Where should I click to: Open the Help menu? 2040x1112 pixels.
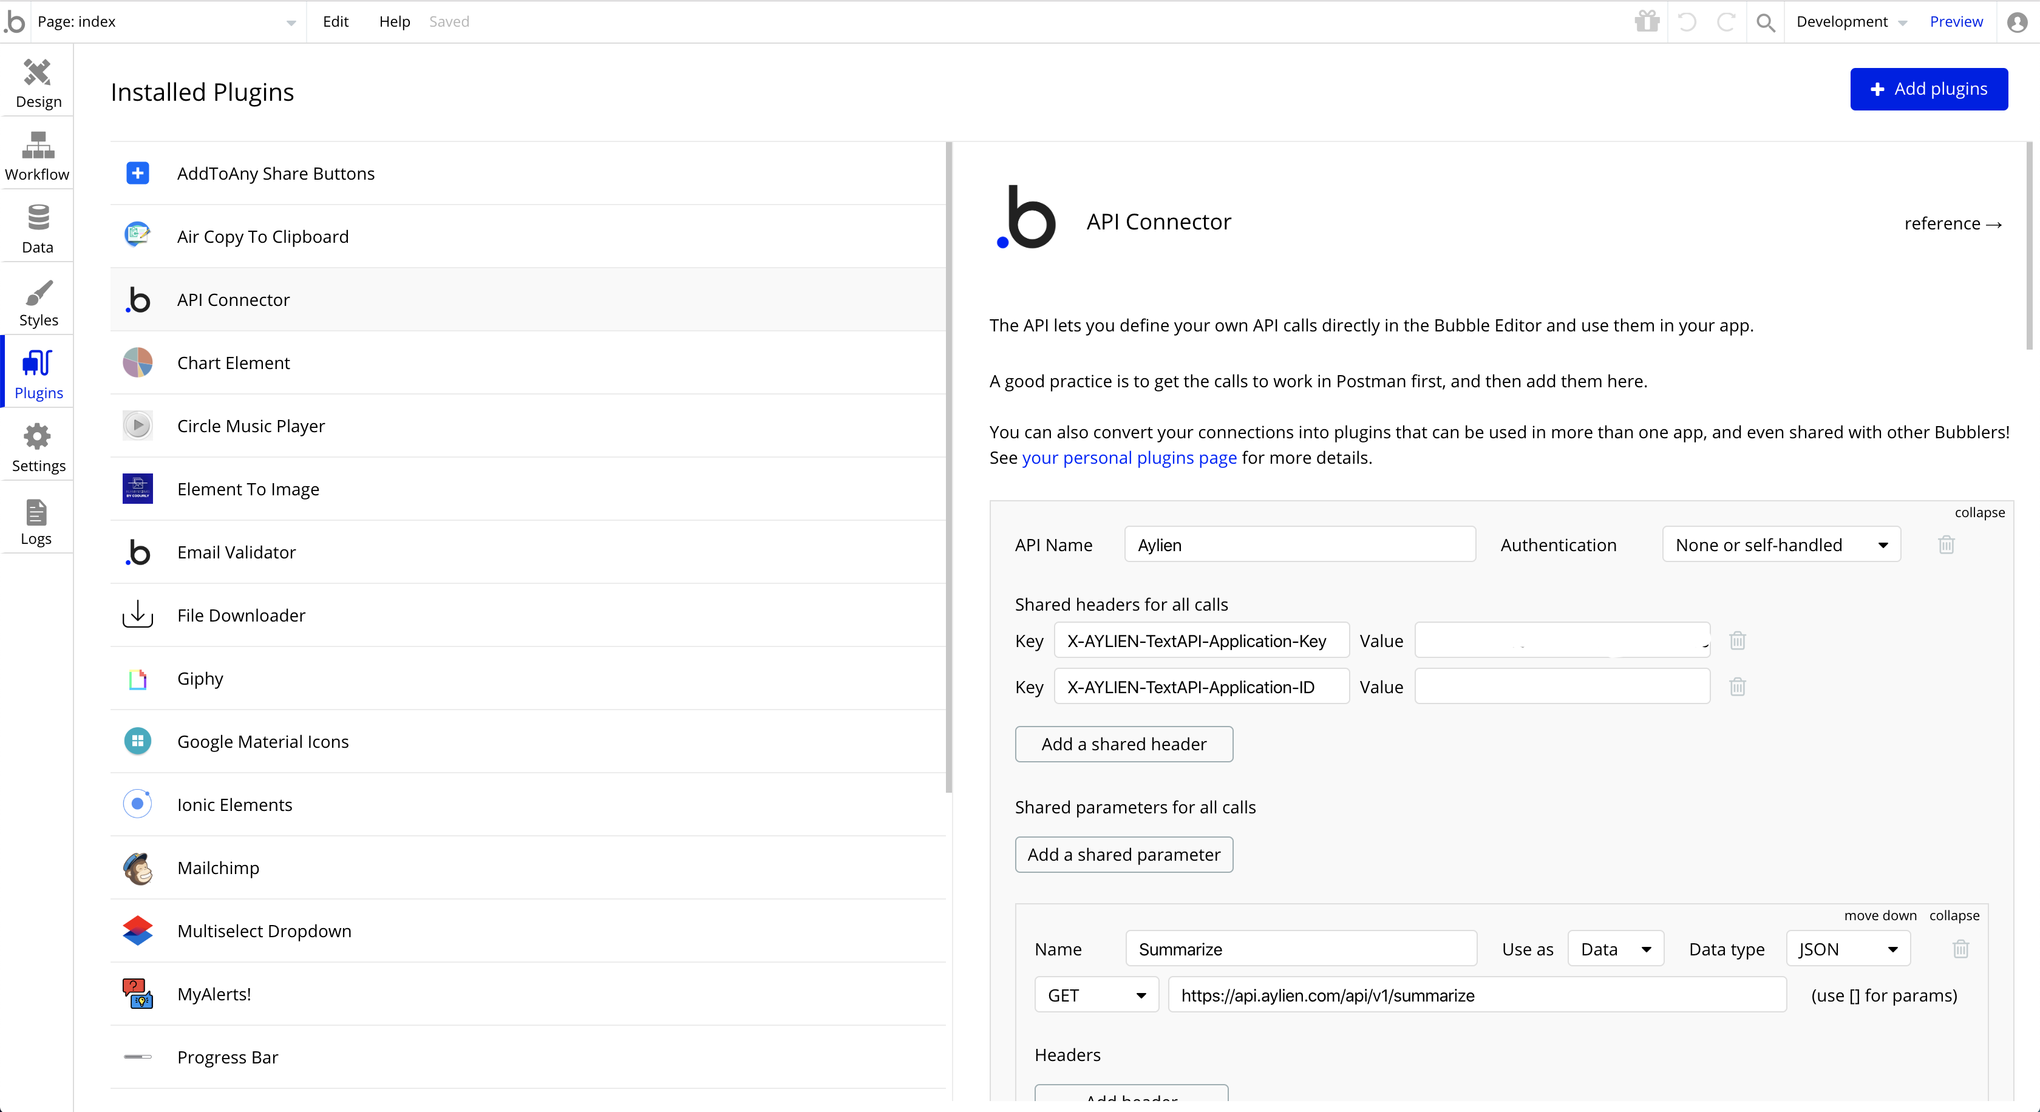coord(395,21)
